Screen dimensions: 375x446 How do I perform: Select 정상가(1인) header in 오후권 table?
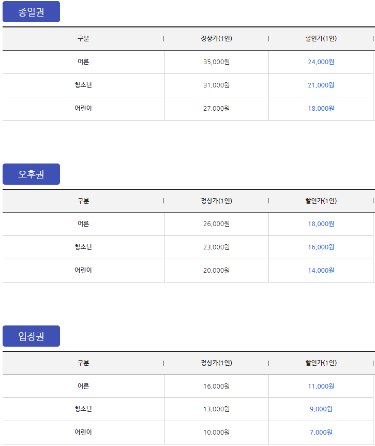coord(216,201)
